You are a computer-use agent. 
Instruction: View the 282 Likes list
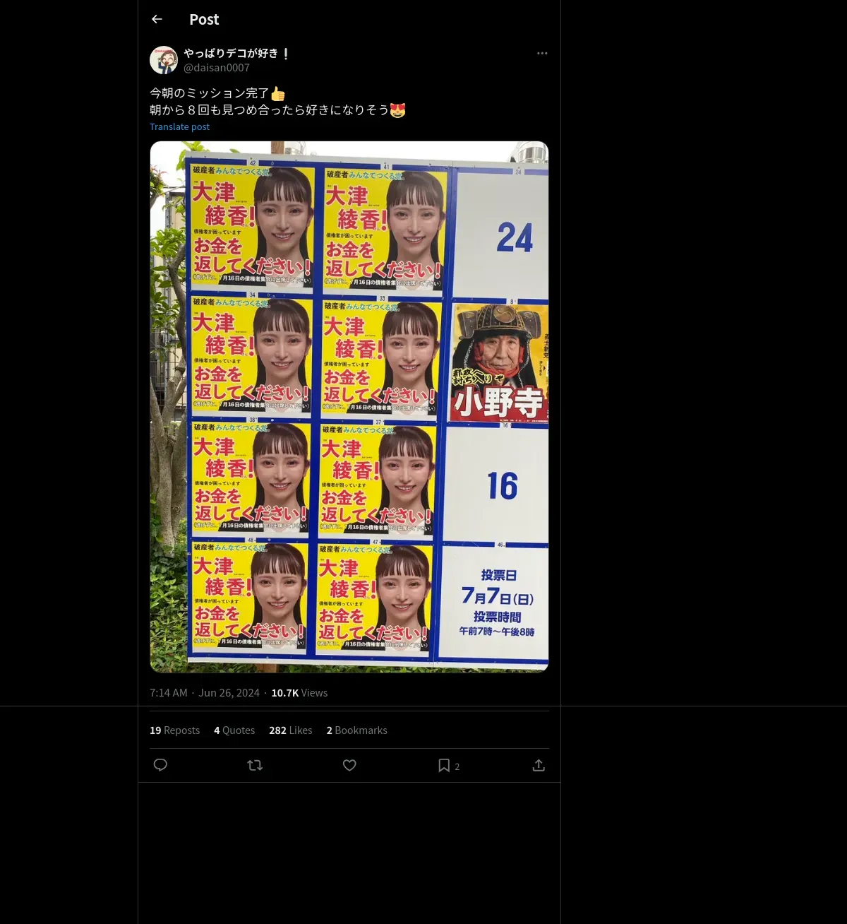pos(290,730)
